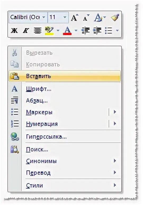The height and width of the screenshot is (205, 143).
Task: Center align the text
Action: [x=38, y=31]
